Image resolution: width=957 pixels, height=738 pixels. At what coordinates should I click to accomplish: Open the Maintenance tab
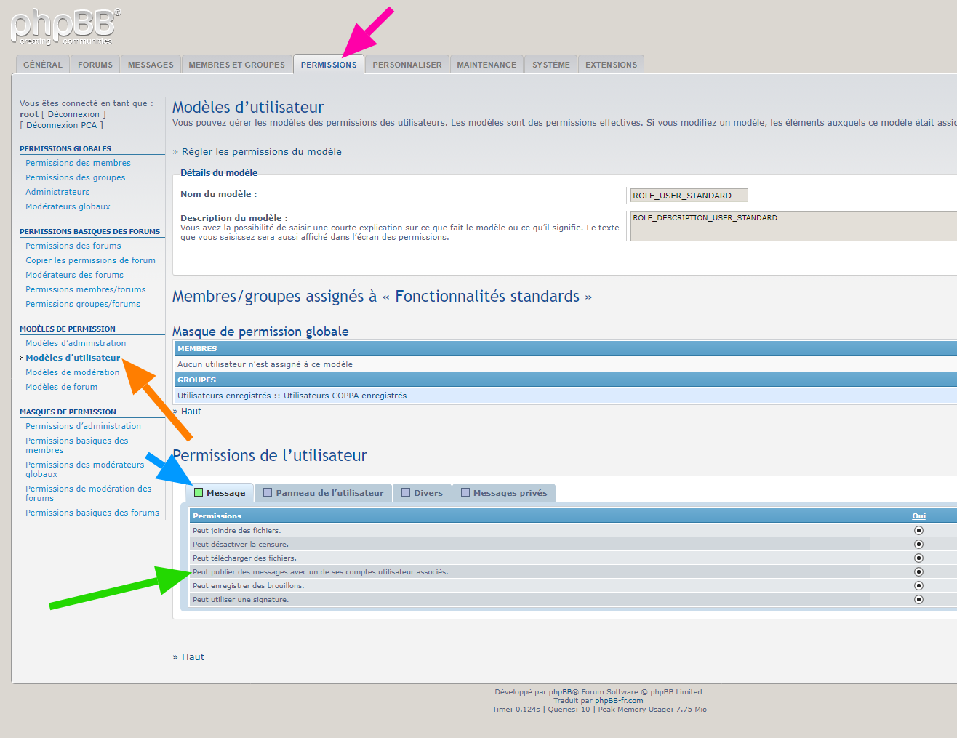tap(486, 65)
